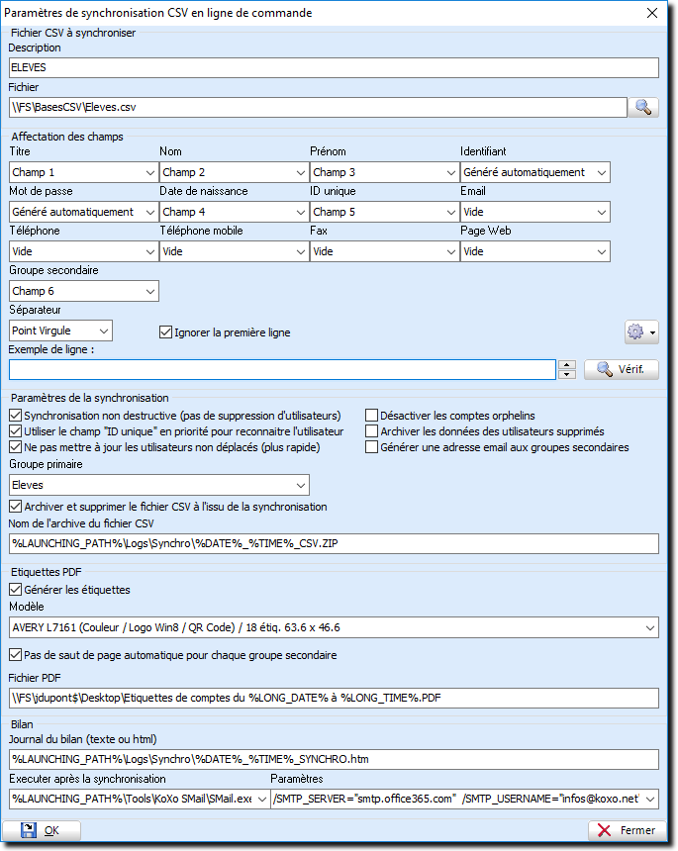
Task: Increase the Exemple de ligne stepper
Action: click(567, 365)
